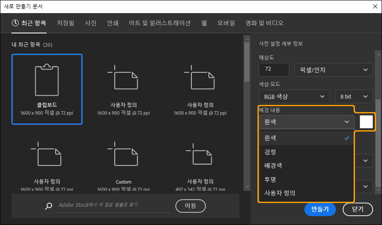Open the 아트 및 일러스트레이션 tab
The width and height of the screenshot is (382, 225).
coord(160,23)
